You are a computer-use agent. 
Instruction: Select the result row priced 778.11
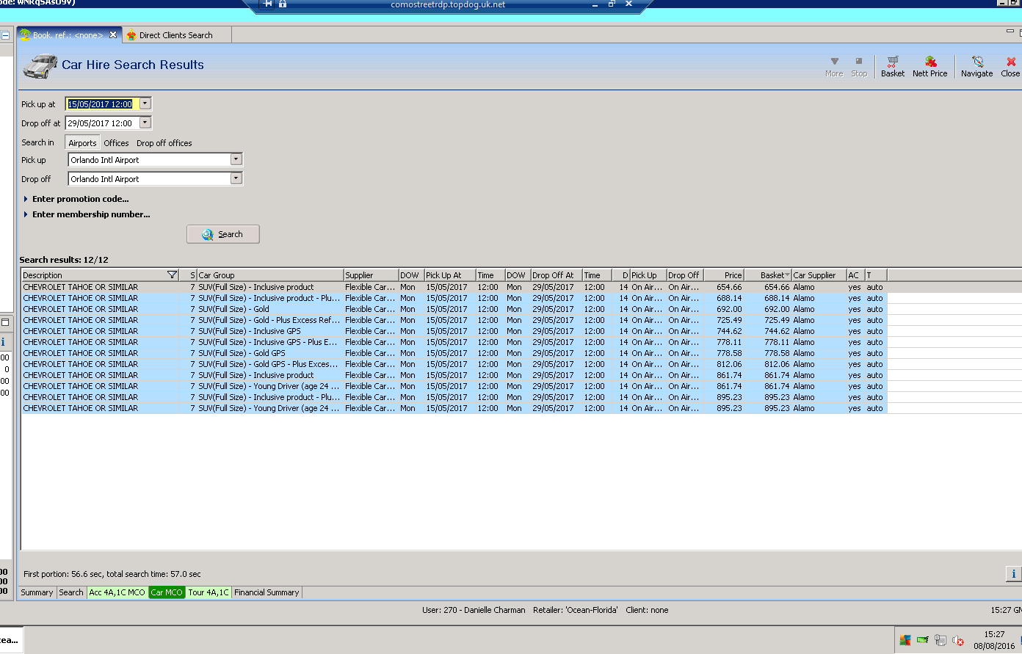pyautogui.click(x=454, y=342)
